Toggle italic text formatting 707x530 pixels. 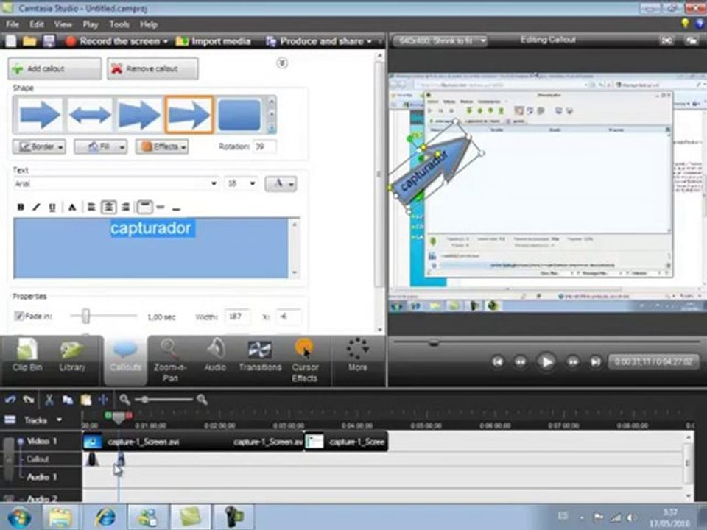click(36, 208)
